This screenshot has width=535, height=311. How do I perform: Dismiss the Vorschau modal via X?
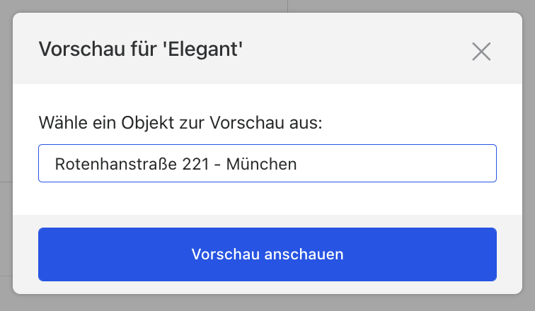[481, 51]
